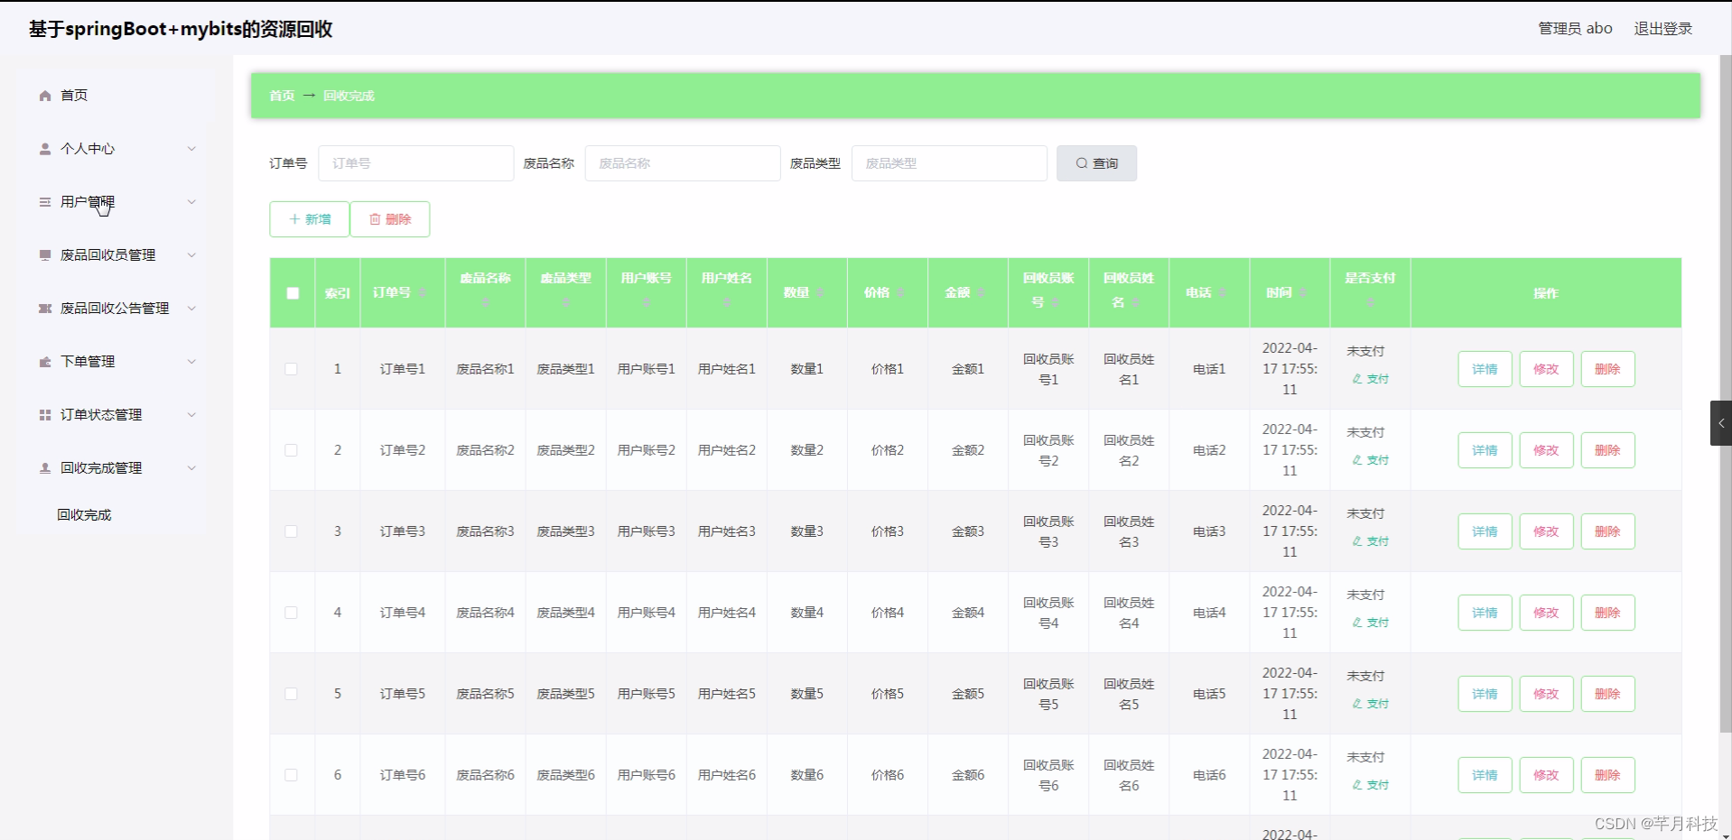Open 回收完成 from the sidebar submenu
This screenshot has width=1732, height=840.
click(x=83, y=514)
